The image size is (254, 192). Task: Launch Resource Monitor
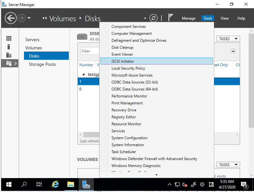pos(157,124)
